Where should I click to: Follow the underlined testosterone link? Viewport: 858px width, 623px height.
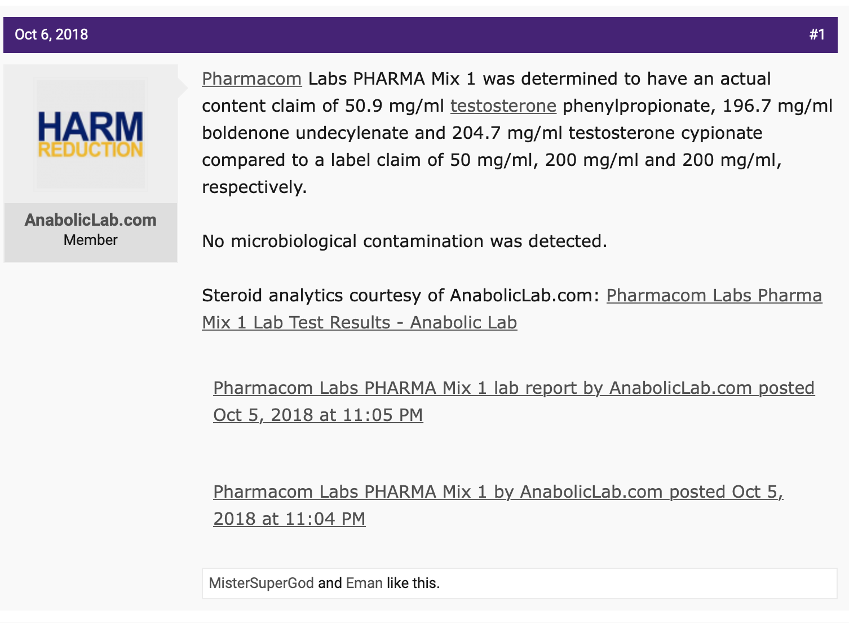click(x=503, y=106)
